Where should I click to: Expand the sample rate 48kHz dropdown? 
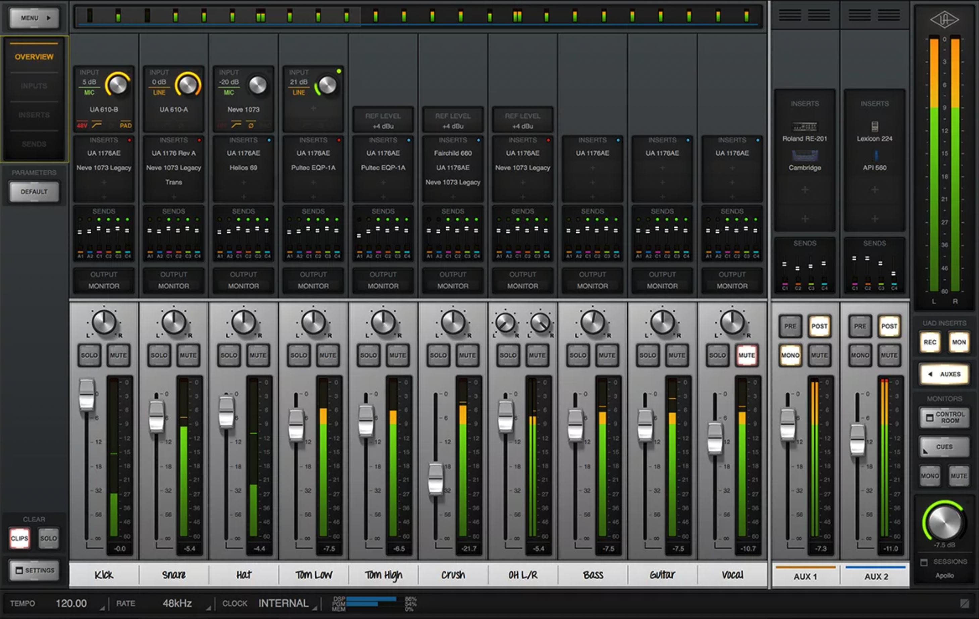coord(208,608)
